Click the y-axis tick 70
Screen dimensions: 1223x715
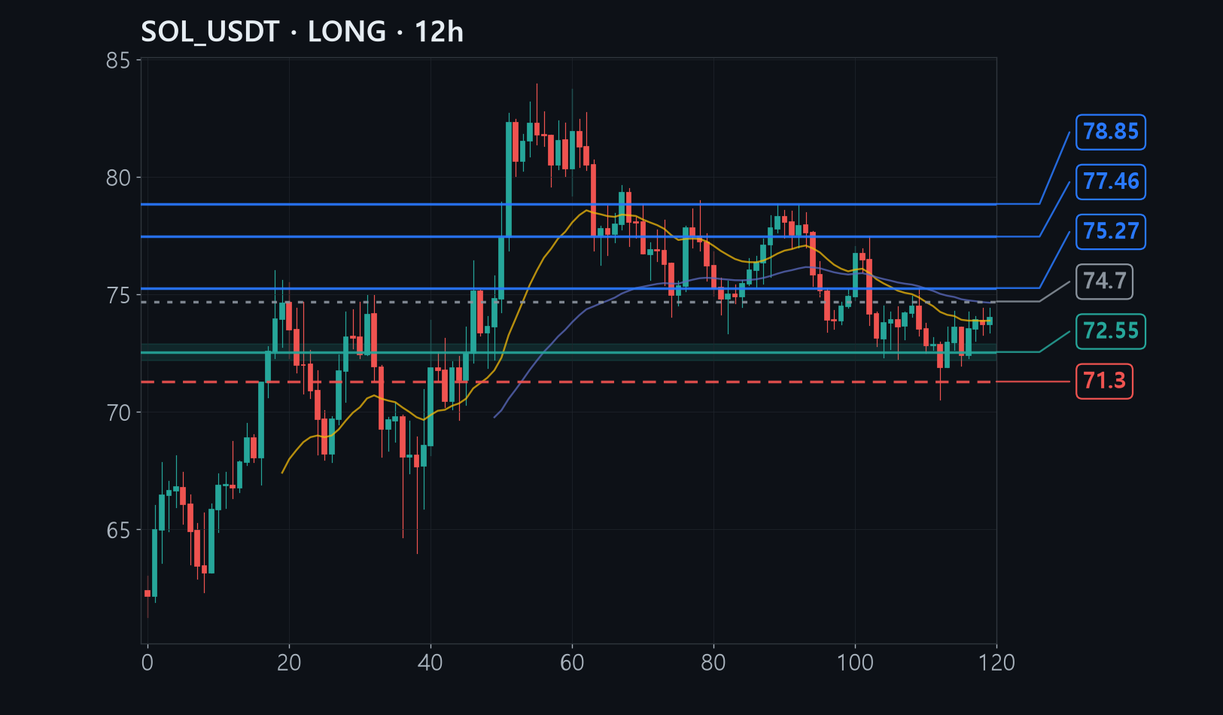coord(118,412)
